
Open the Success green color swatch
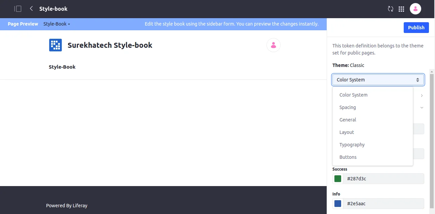point(338,179)
